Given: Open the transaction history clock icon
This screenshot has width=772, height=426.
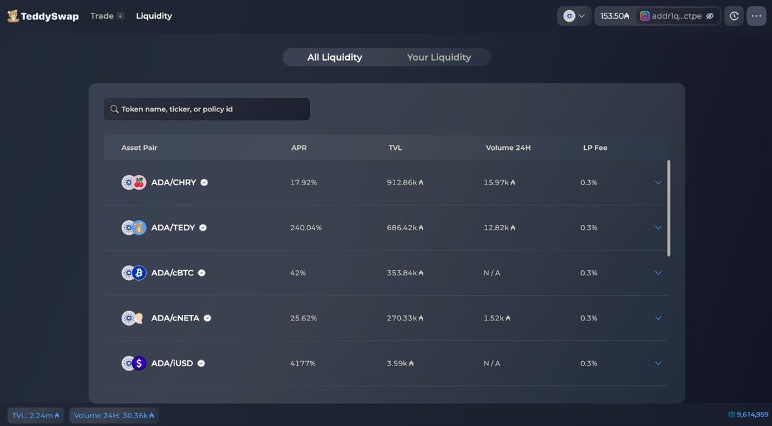Looking at the screenshot, I should click(x=734, y=16).
